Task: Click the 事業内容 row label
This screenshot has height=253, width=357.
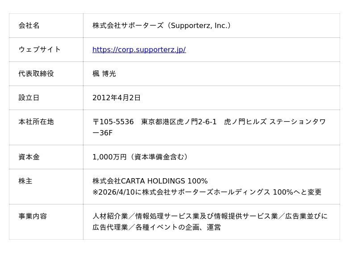Action: [x=33, y=216]
